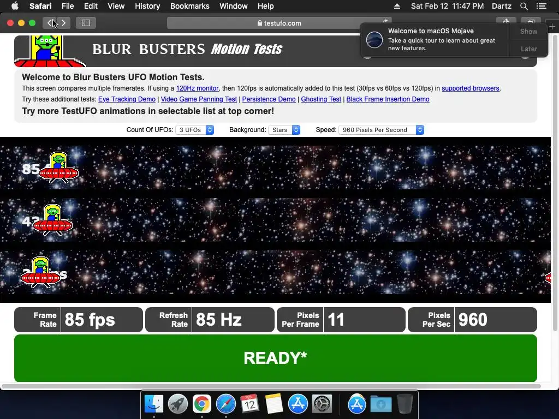Screen dimensions: 559x419
Task: Click the green READY* banner
Action: (276, 358)
